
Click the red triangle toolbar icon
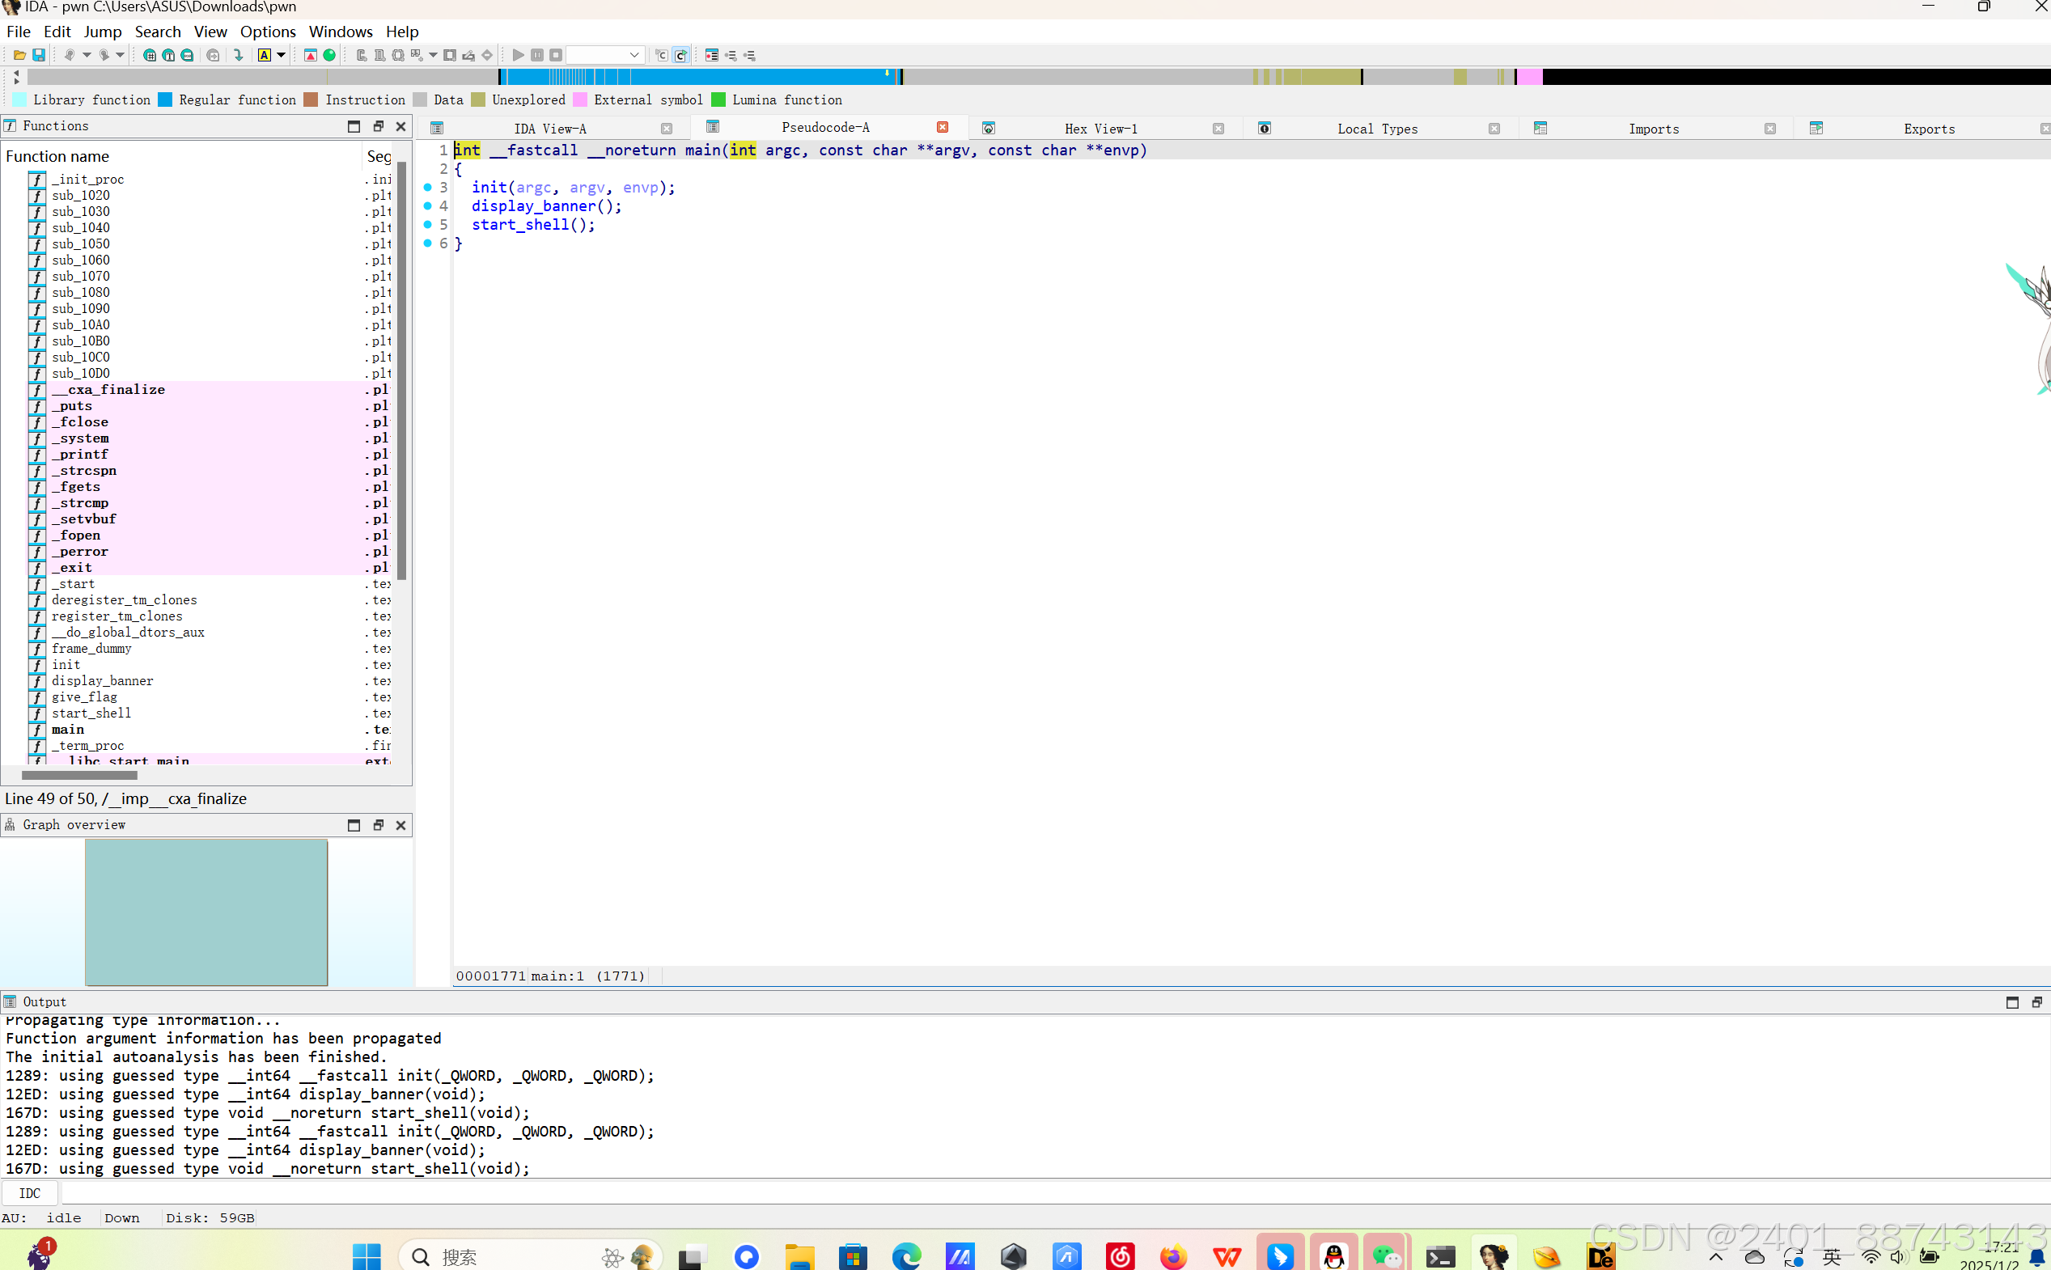pyautogui.click(x=310, y=56)
